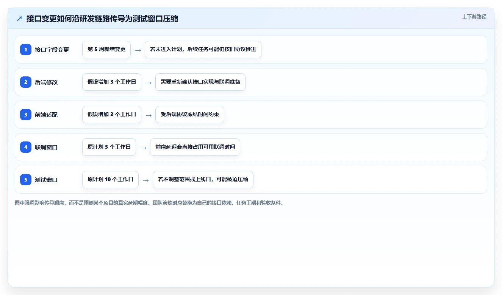Select the 测试窗口 step label
This screenshot has height=295, width=502.
pos(46,180)
